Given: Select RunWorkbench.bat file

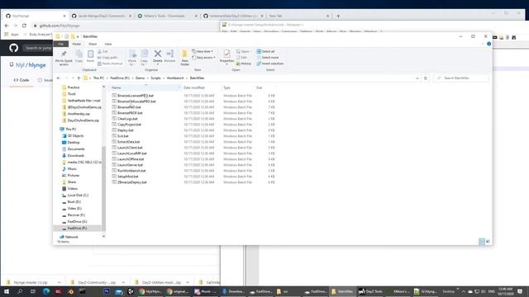Looking at the screenshot, I should pyautogui.click(x=131, y=171).
